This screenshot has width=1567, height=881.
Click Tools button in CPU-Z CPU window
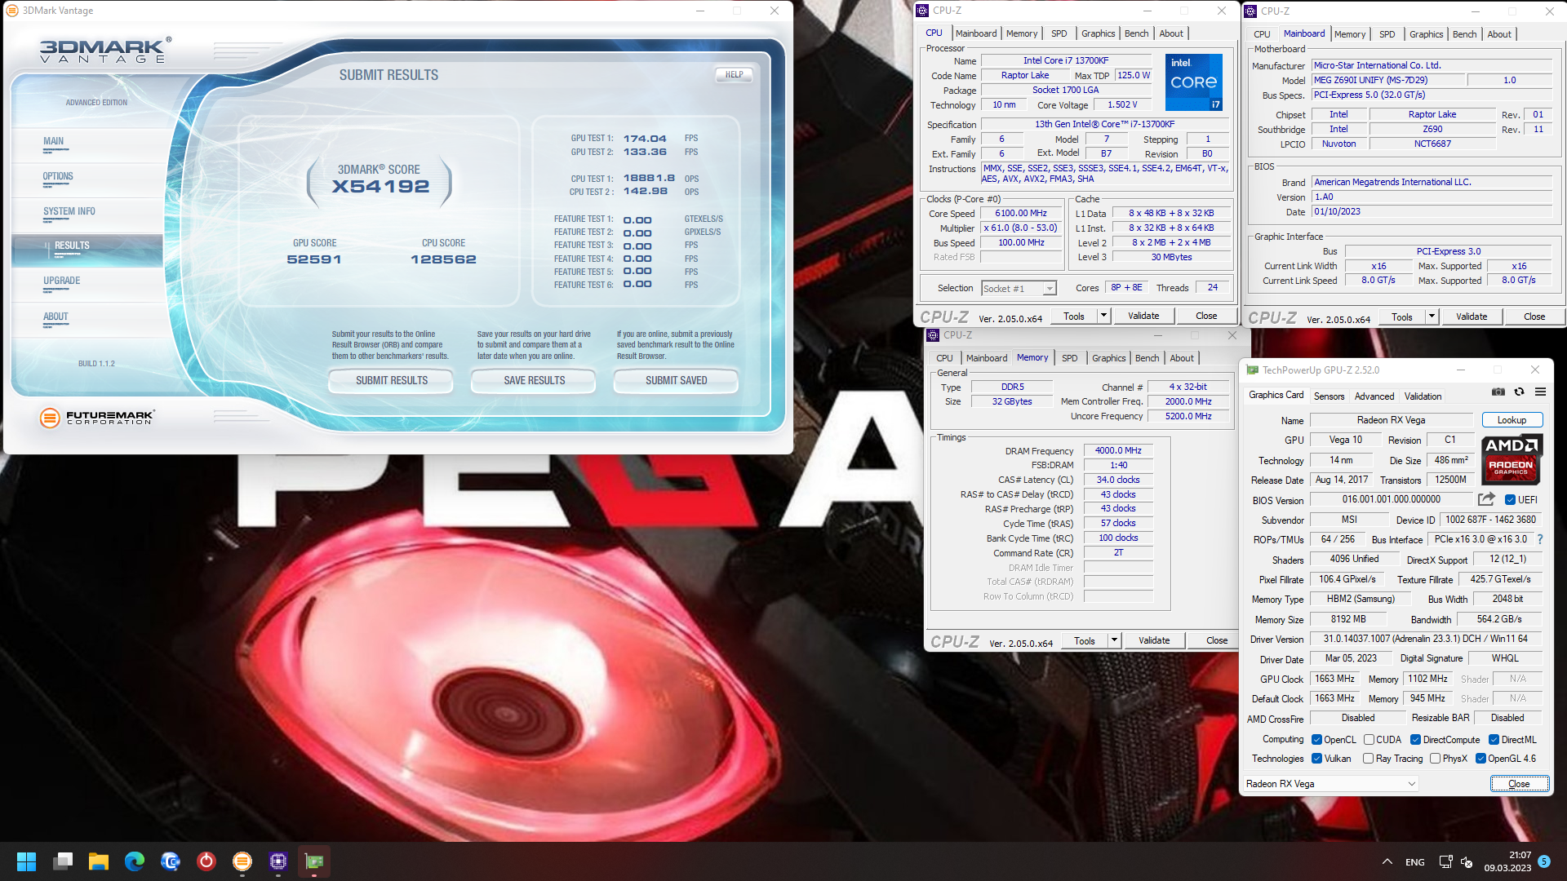(1074, 316)
